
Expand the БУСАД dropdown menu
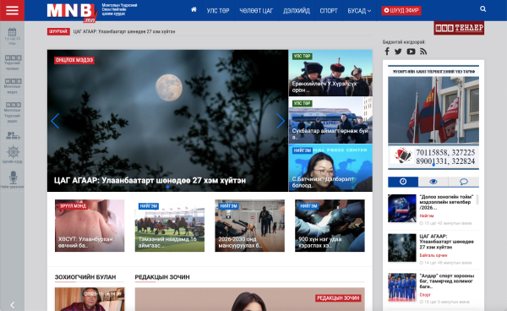(359, 11)
